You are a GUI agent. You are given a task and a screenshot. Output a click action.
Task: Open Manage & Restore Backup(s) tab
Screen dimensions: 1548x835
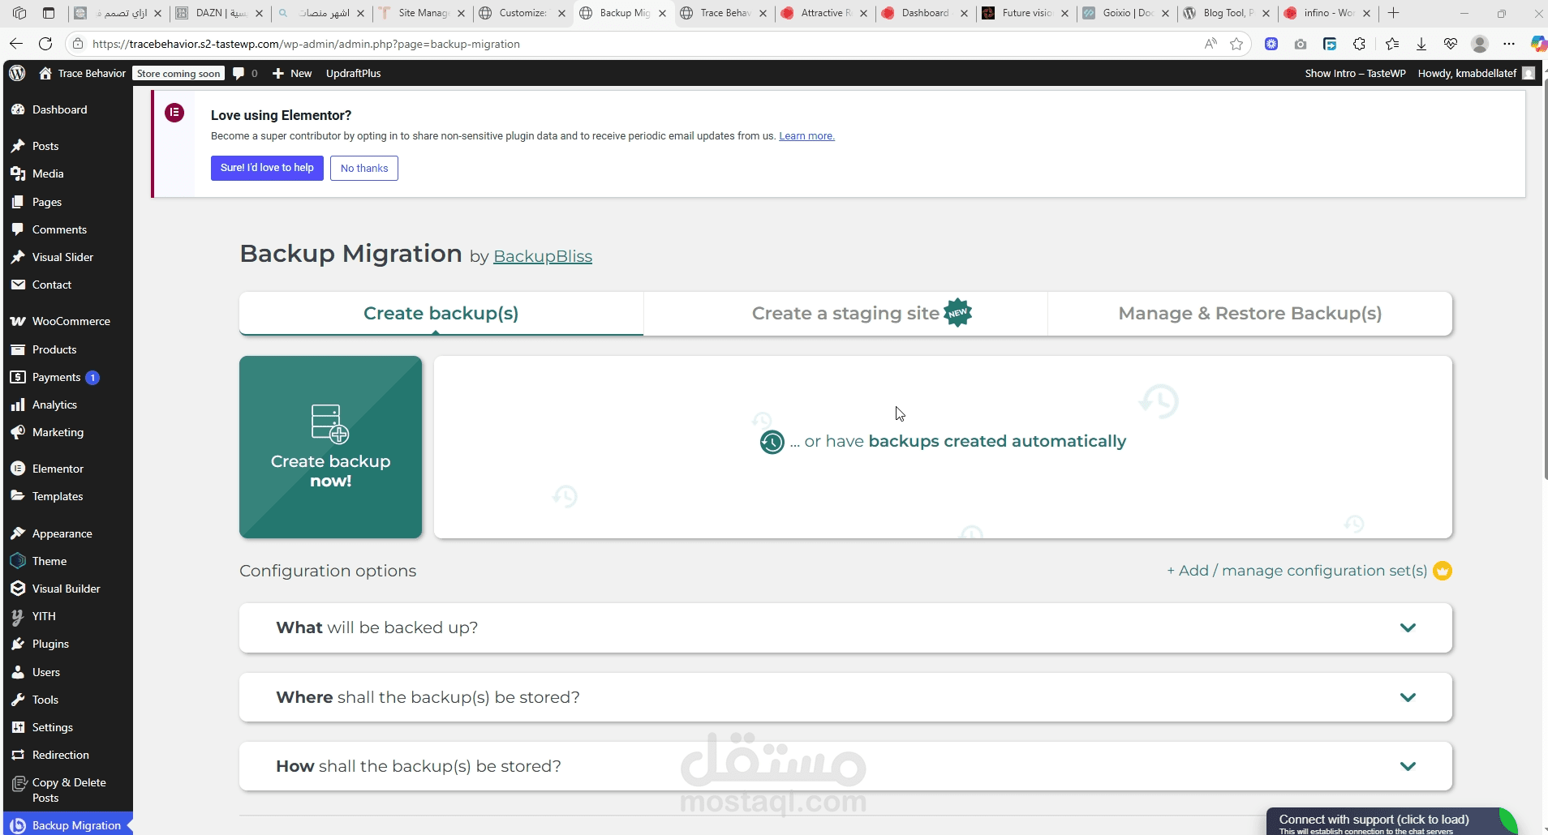click(1249, 313)
